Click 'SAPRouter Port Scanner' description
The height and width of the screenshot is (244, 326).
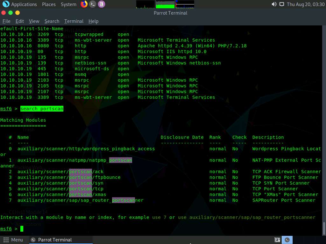pyautogui.click(x=284, y=200)
